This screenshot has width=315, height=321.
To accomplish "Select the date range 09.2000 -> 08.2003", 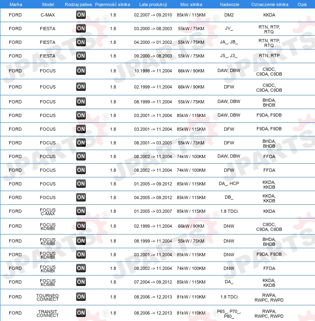I will (x=153, y=56).
